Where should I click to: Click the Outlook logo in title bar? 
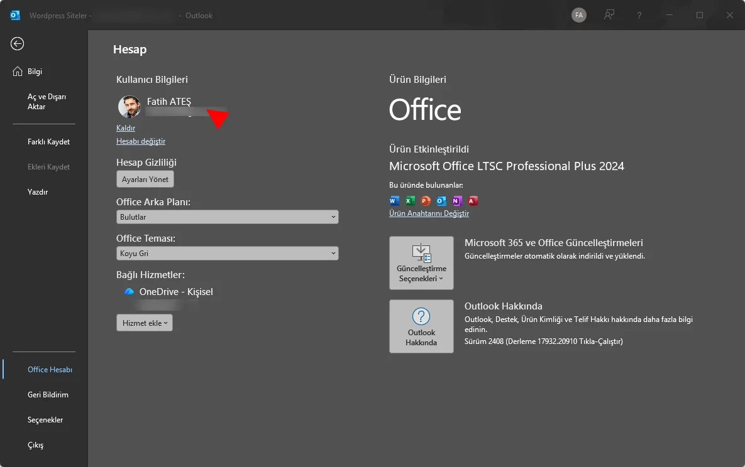click(x=15, y=15)
